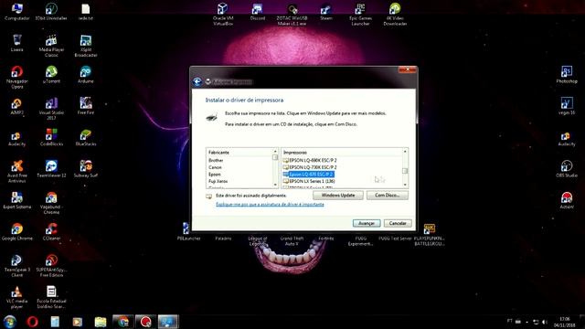This screenshot has height=329, width=585.
Task: Launch the Vegas desktop shortcut
Action: (x=567, y=106)
